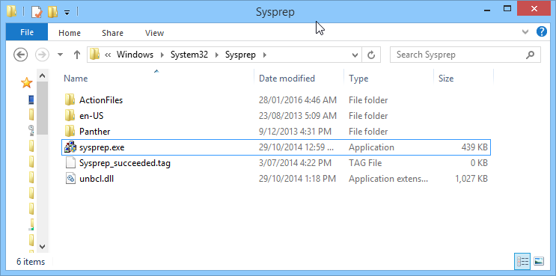
Task: Select the sysprep.exe application icon
Action: [70, 147]
